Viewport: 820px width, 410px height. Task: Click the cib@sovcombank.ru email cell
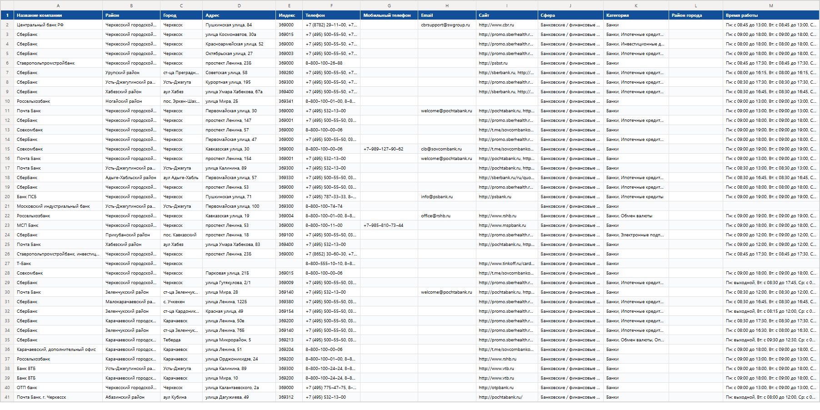coord(447,149)
